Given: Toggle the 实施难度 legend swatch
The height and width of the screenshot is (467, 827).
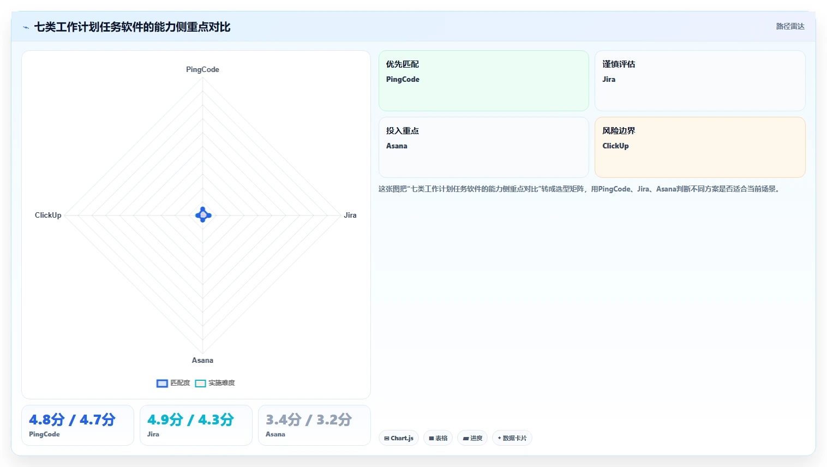Looking at the screenshot, I should click(200, 383).
